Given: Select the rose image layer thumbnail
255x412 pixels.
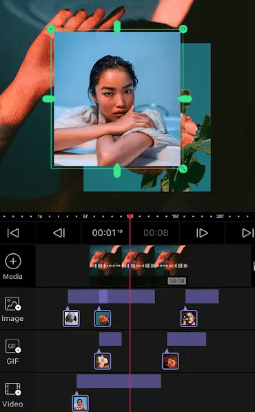Looking at the screenshot, I should (102, 318).
